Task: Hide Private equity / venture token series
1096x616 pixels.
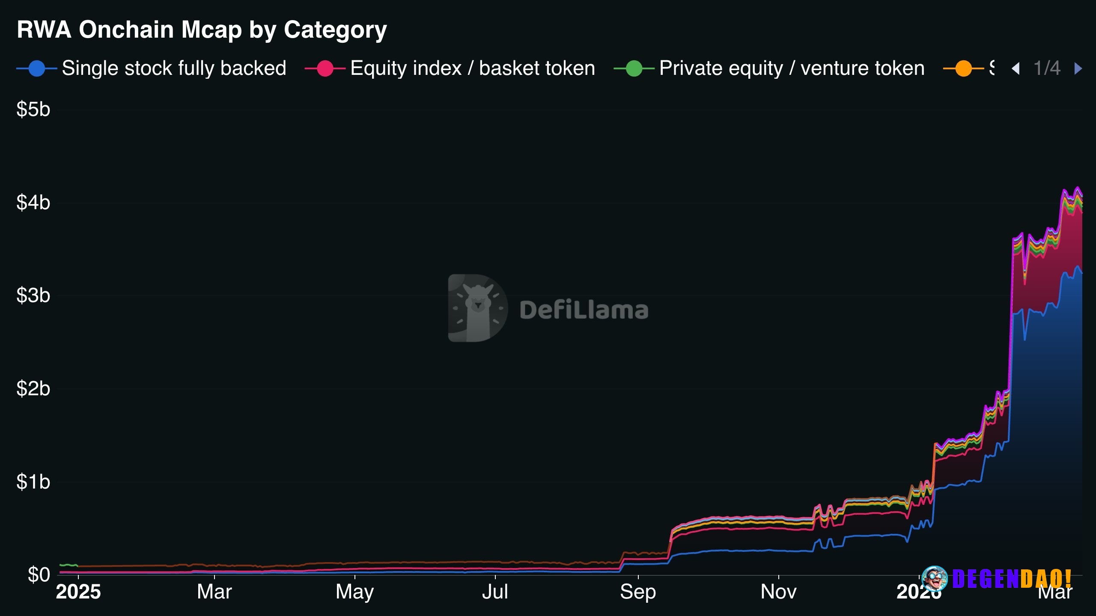Action: [x=792, y=68]
